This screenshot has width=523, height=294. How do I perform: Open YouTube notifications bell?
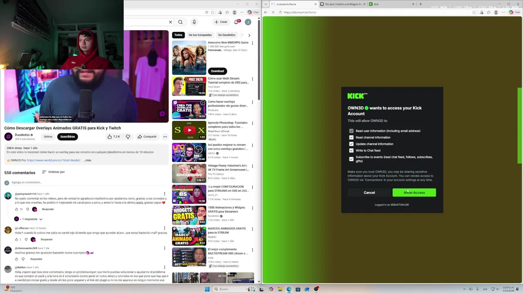(x=237, y=22)
